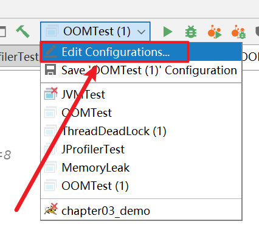Click the chevron arrow of the configuration selector

coord(141,32)
